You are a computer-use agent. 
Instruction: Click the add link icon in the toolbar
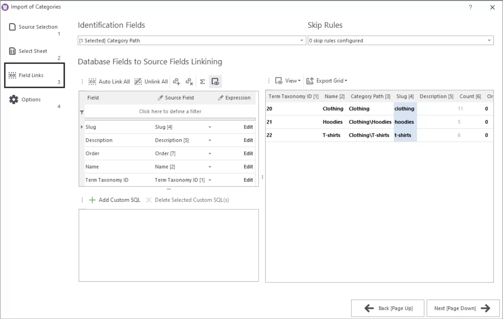176,81
